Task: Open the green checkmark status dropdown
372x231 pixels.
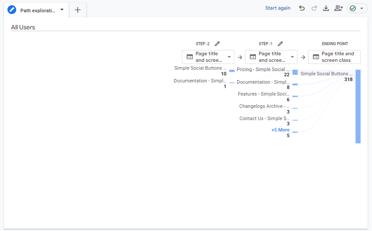Action: tap(357, 8)
